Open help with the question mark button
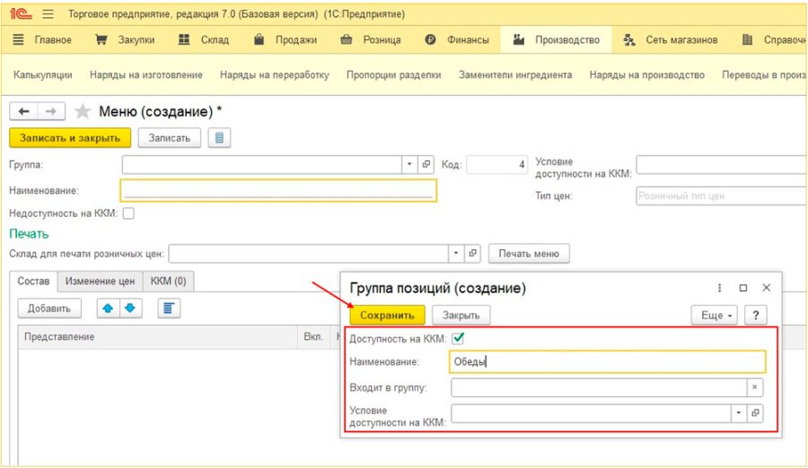Image resolution: width=808 pixels, height=468 pixels. [x=755, y=315]
